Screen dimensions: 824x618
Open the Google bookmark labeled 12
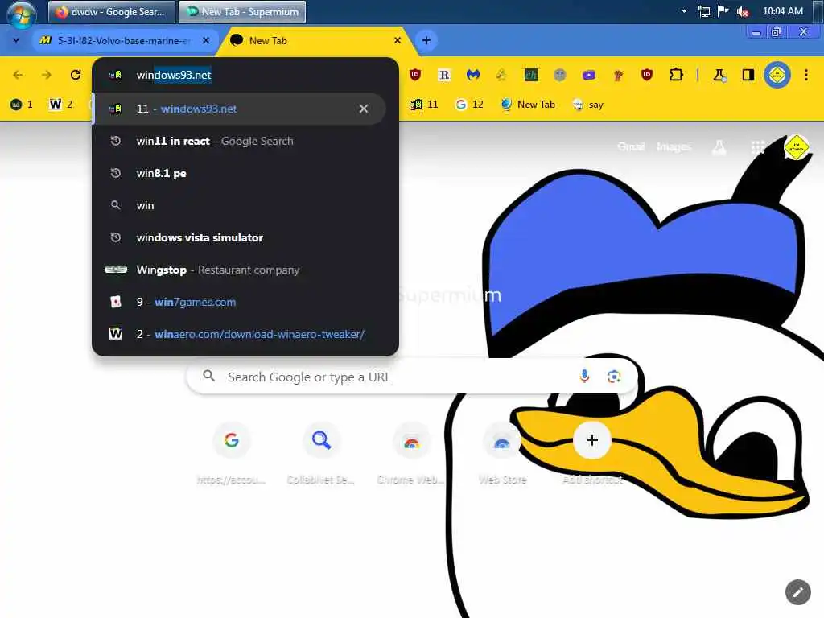[469, 105]
